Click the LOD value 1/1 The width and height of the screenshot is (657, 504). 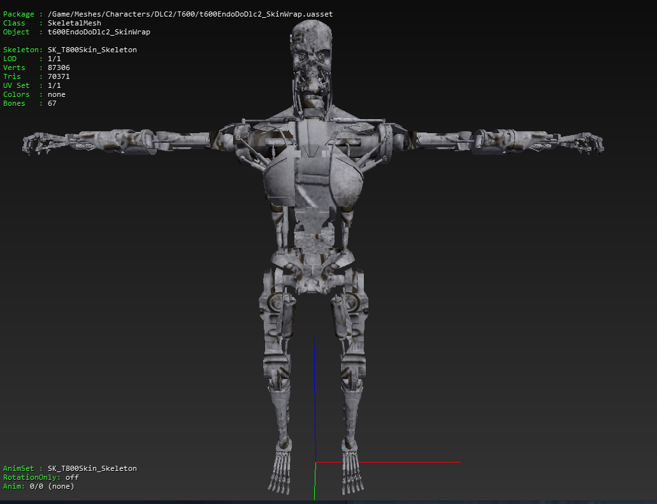[x=54, y=59]
